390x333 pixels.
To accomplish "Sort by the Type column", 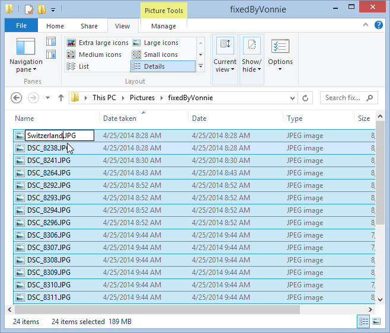I will tap(295, 119).
